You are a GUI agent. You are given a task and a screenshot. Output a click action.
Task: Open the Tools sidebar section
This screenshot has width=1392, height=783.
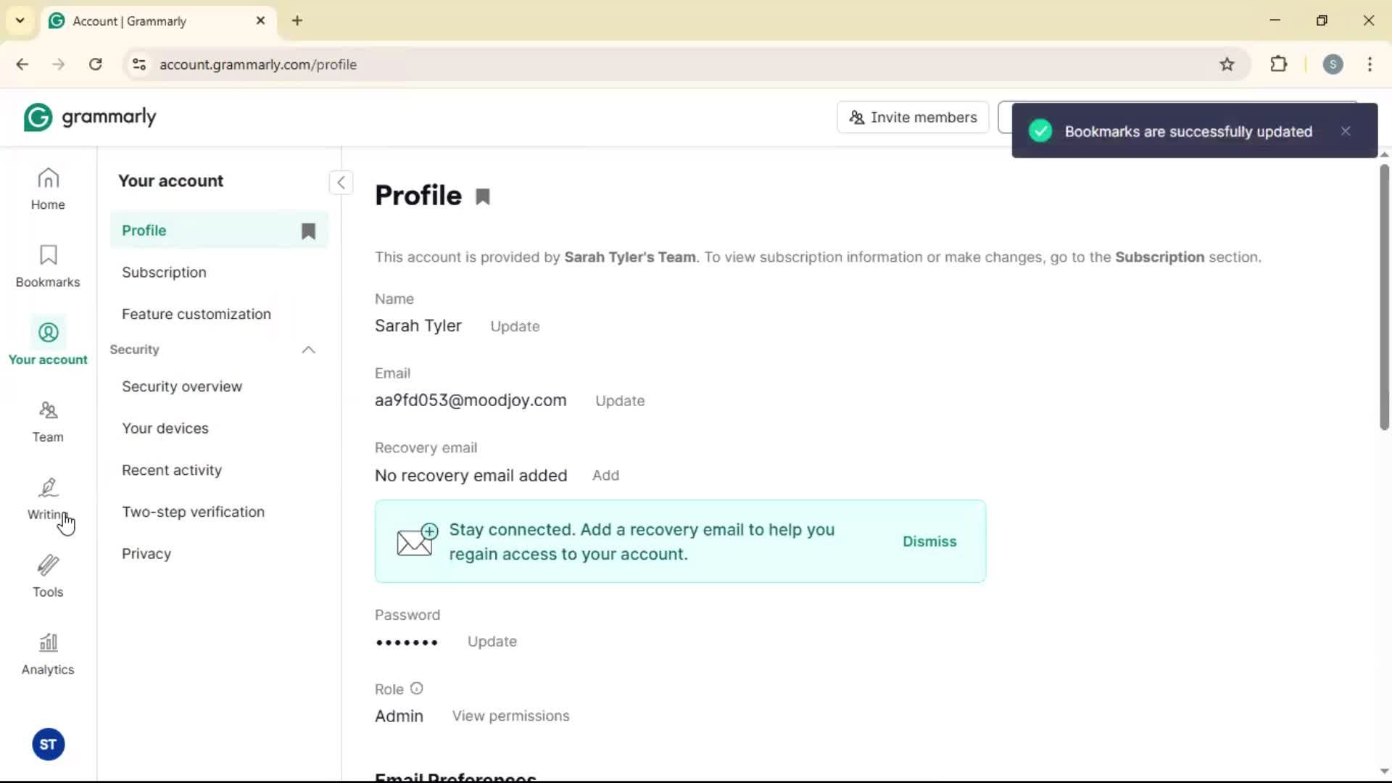(48, 576)
